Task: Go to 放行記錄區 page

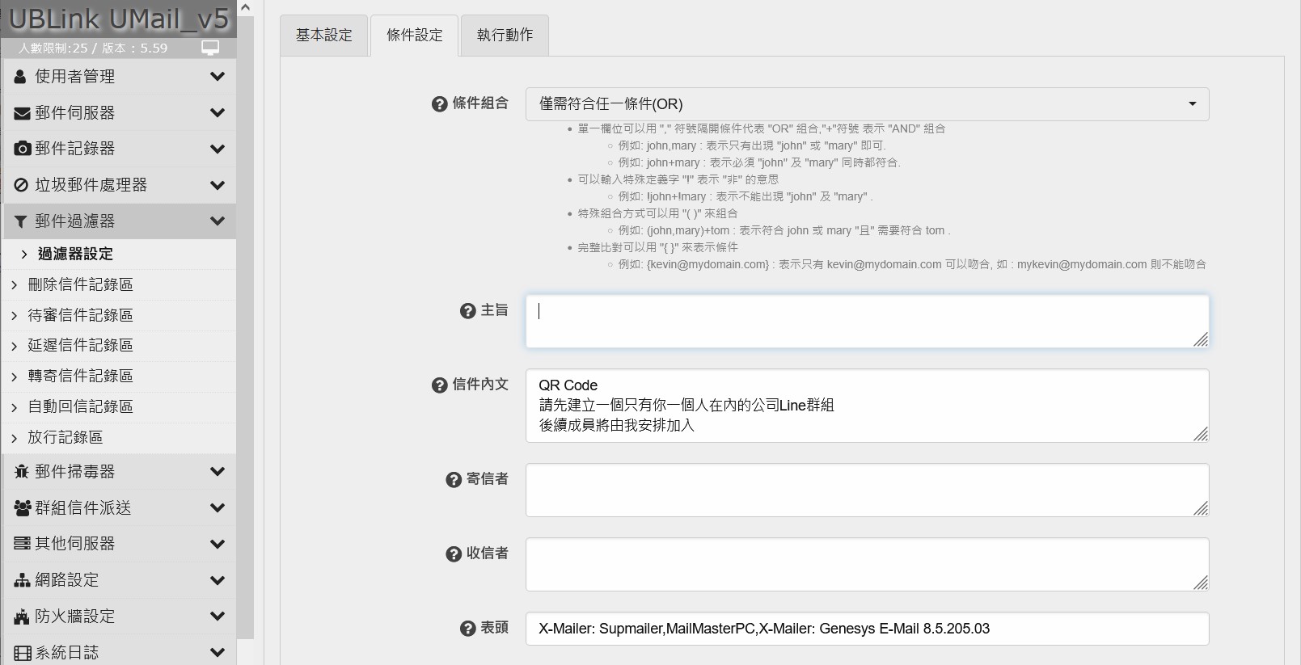Action: 65,437
